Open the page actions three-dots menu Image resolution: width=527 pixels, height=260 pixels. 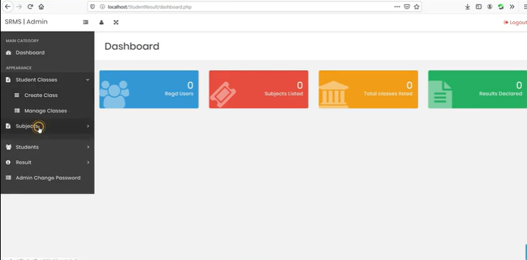397,6
